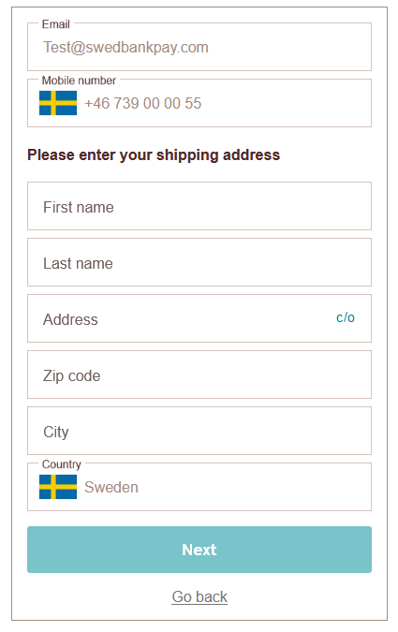Focus the +46 739 00 00 55 phone number
Image resolution: width=398 pixels, height=632 pixels.
pyautogui.click(x=142, y=103)
